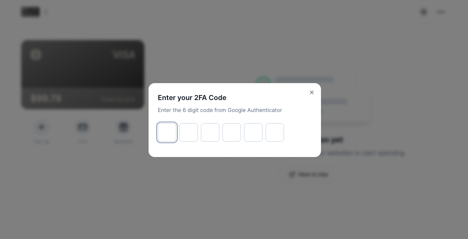Image resolution: width=468 pixels, height=239 pixels.
Task: Focus the third 2FA digit field
Action: 210,132
